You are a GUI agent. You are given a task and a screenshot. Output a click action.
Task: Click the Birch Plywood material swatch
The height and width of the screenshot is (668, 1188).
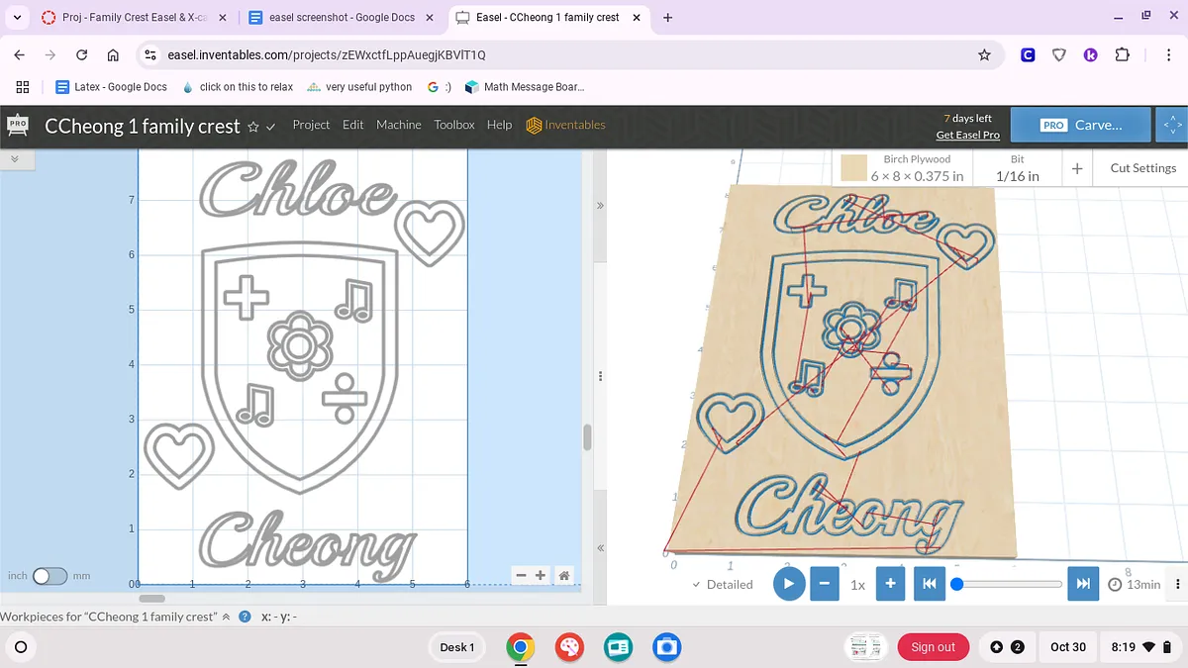point(853,168)
